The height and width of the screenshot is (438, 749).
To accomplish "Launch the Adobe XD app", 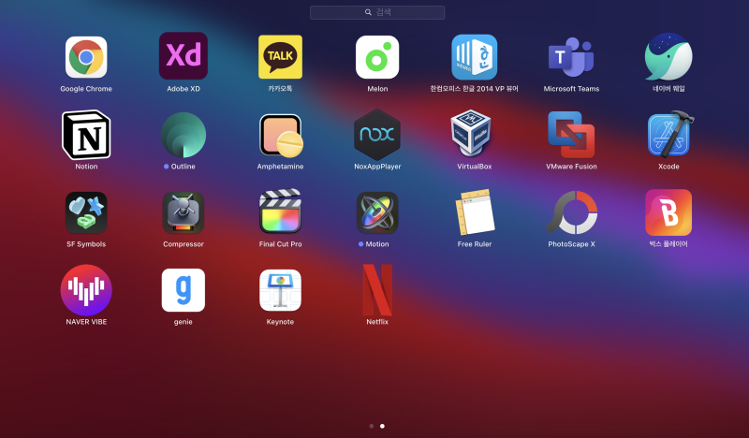I will point(184,56).
